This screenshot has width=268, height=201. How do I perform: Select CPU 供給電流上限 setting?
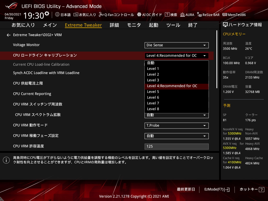(28, 83)
